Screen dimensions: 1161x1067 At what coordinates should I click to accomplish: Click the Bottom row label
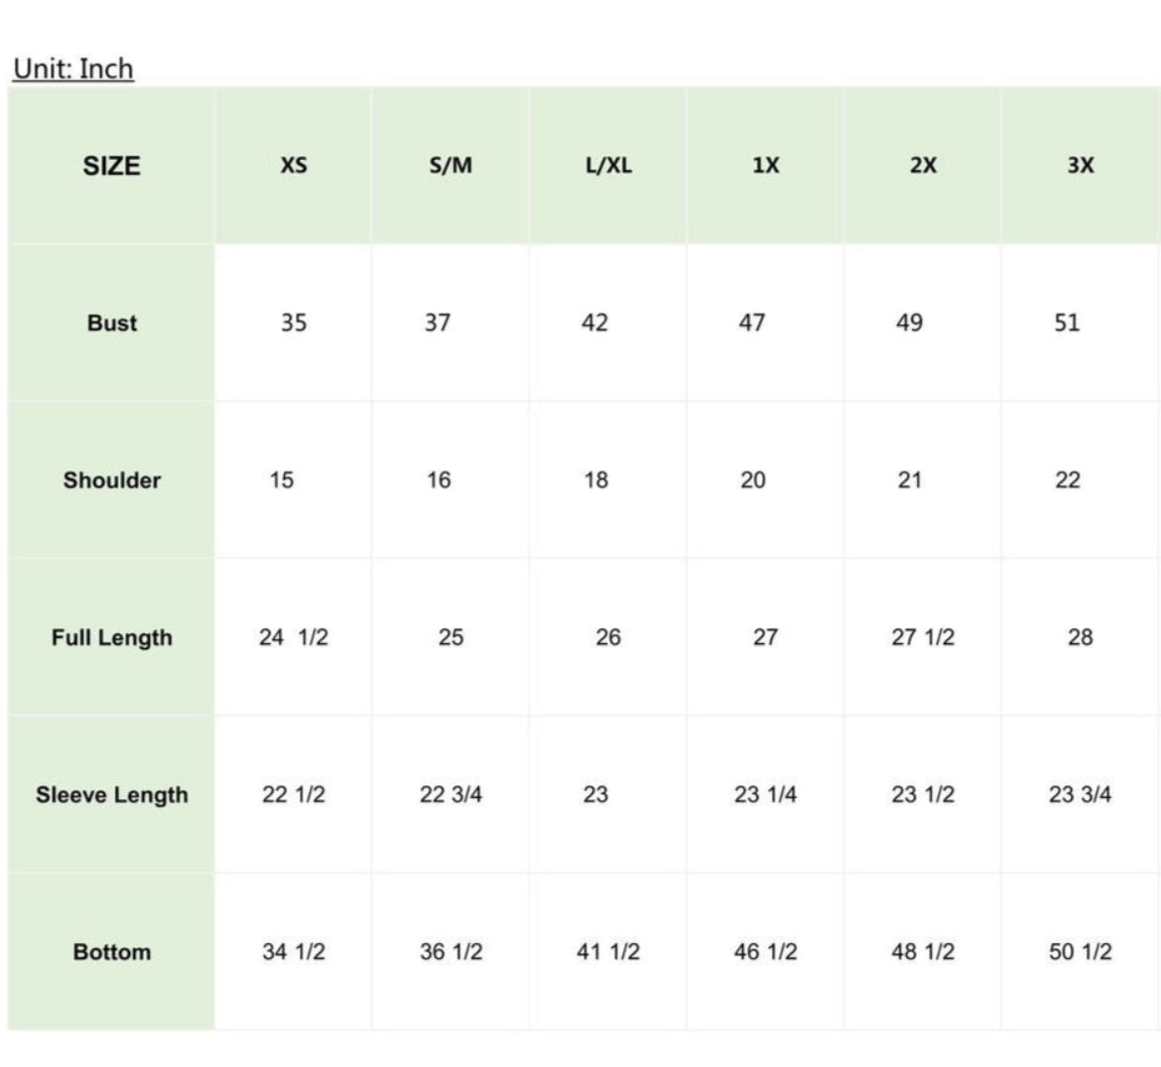[112, 952]
